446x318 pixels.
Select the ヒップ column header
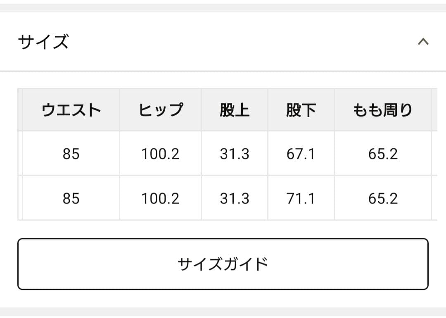point(160,110)
